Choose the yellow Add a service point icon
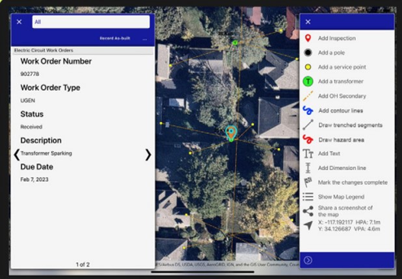The height and width of the screenshot is (279, 402). pyautogui.click(x=308, y=67)
